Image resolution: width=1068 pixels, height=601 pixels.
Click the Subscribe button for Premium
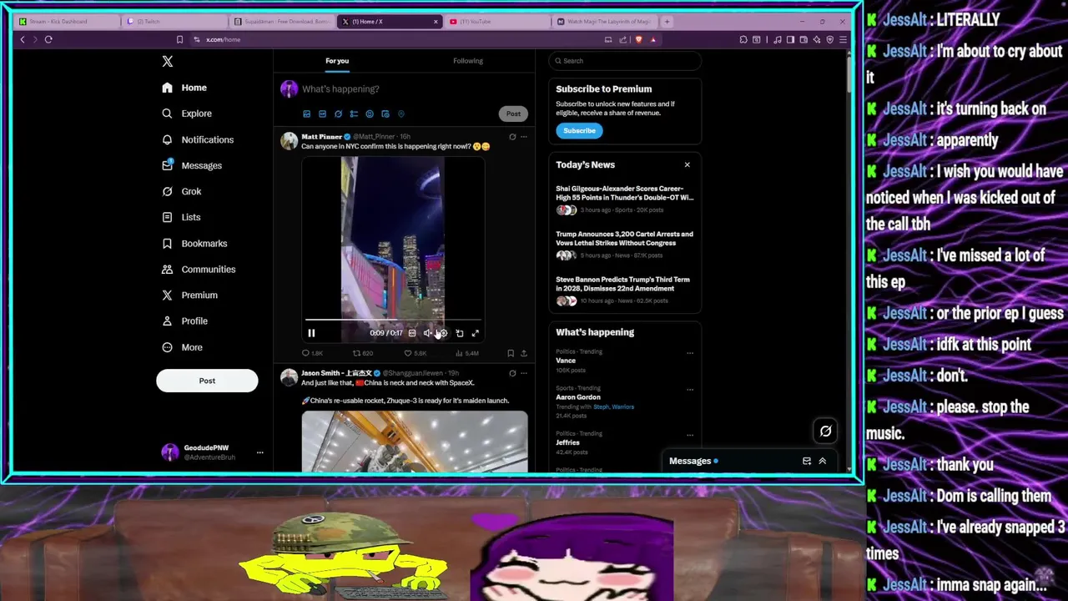[579, 130]
